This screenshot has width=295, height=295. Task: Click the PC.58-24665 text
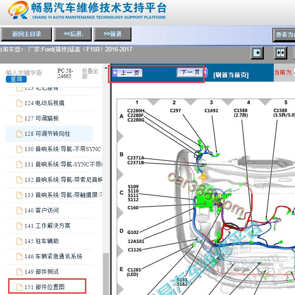point(65,74)
